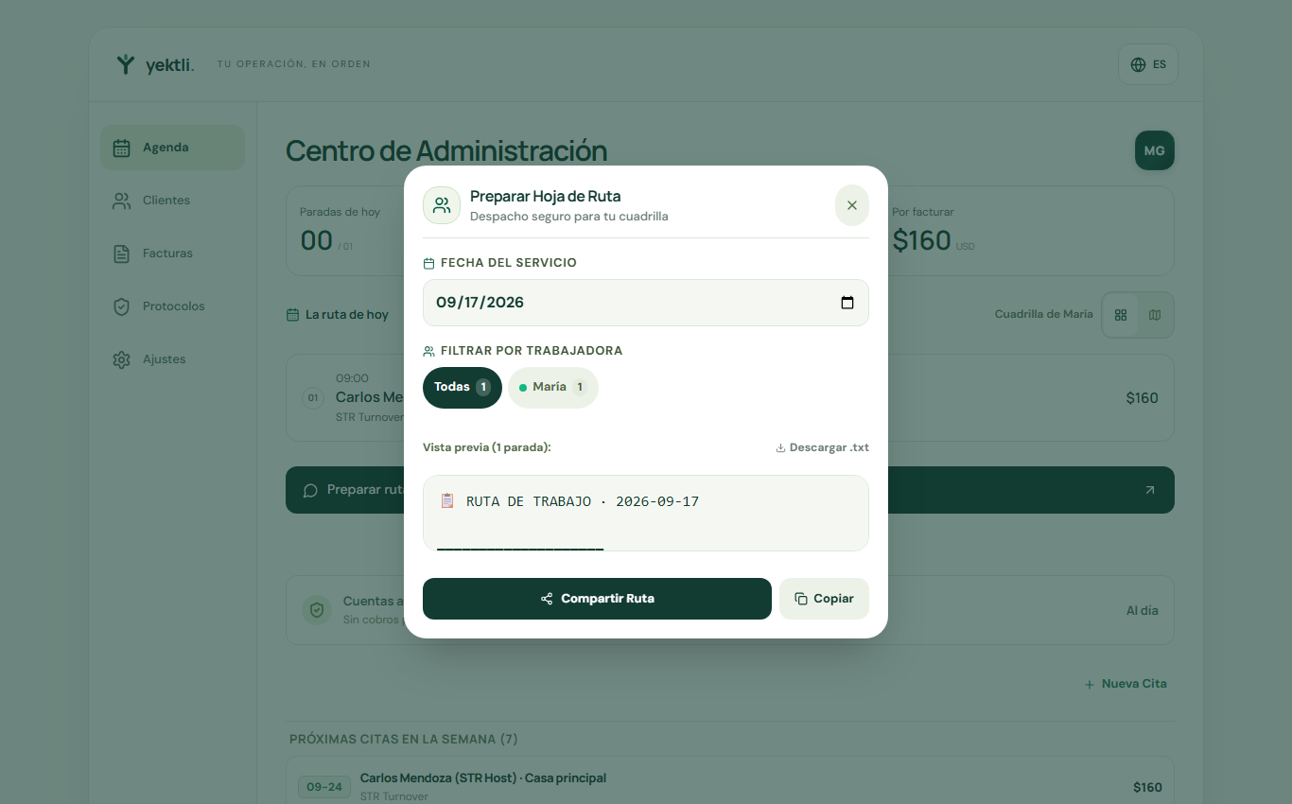This screenshot has height=804, width=1292.
Task: Click the chat bubble icon on Preparar ruta
Action: 310,490
